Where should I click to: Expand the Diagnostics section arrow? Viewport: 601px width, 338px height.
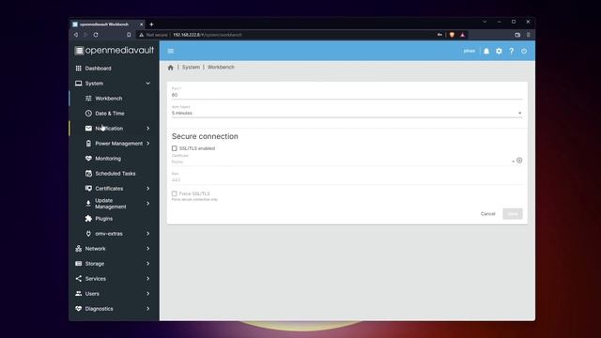[x=148, y=309]
